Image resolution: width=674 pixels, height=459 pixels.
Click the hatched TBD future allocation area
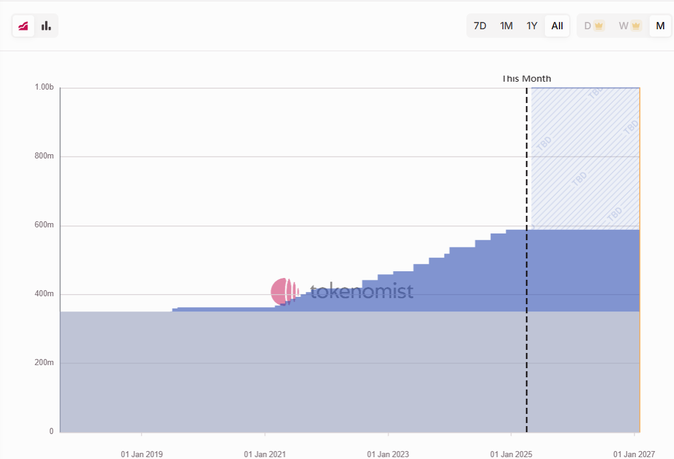click(x=586, y=158)
